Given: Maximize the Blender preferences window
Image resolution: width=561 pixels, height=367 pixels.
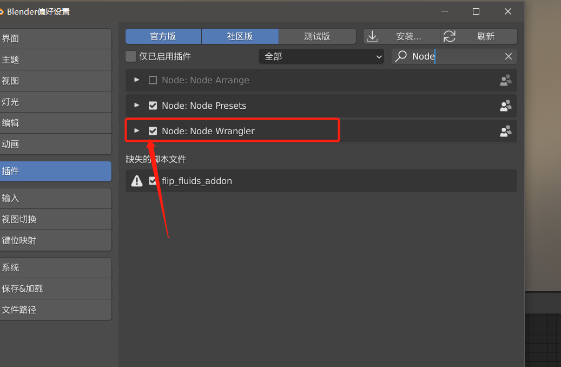Looking at the screenshot, I should pyautogui.click(x=476, y=11).
